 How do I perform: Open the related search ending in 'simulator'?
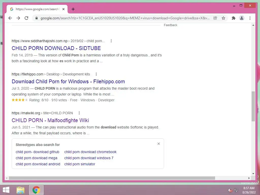click(79, 164)
